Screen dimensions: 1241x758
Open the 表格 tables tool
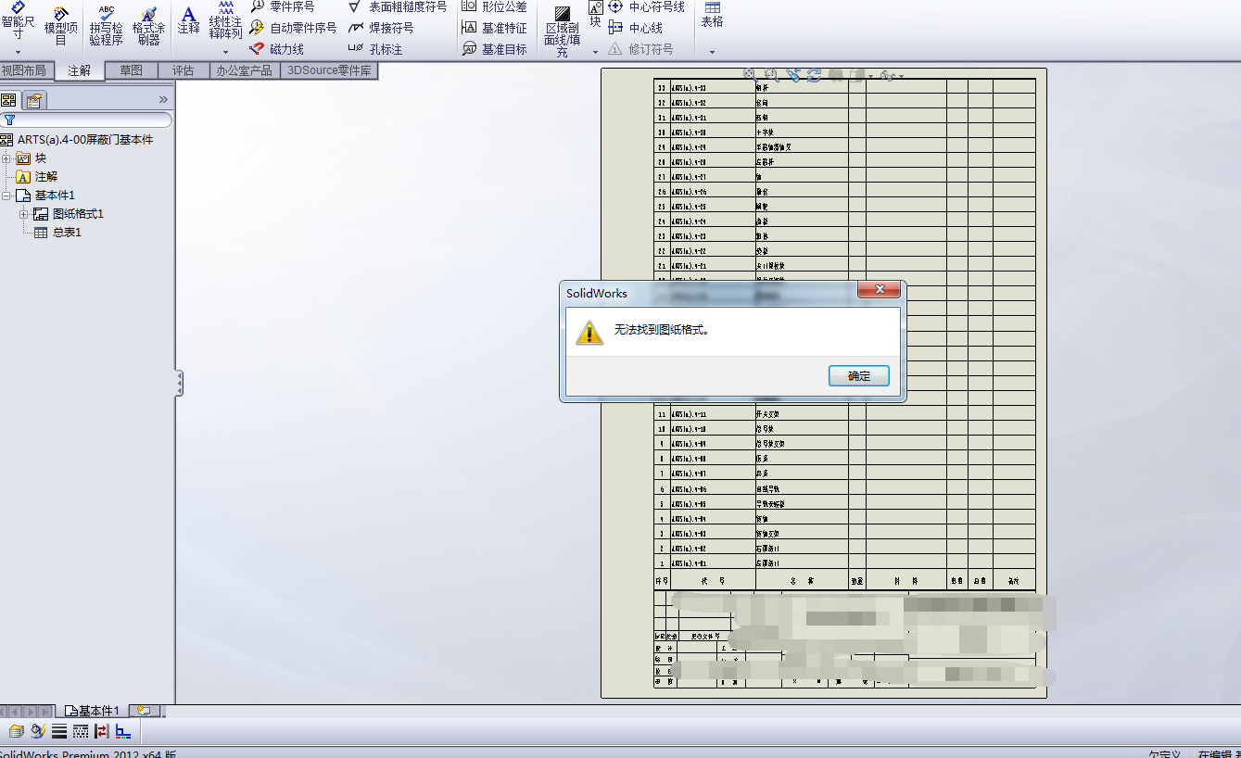pyautogui.click(x=713, y=15)
